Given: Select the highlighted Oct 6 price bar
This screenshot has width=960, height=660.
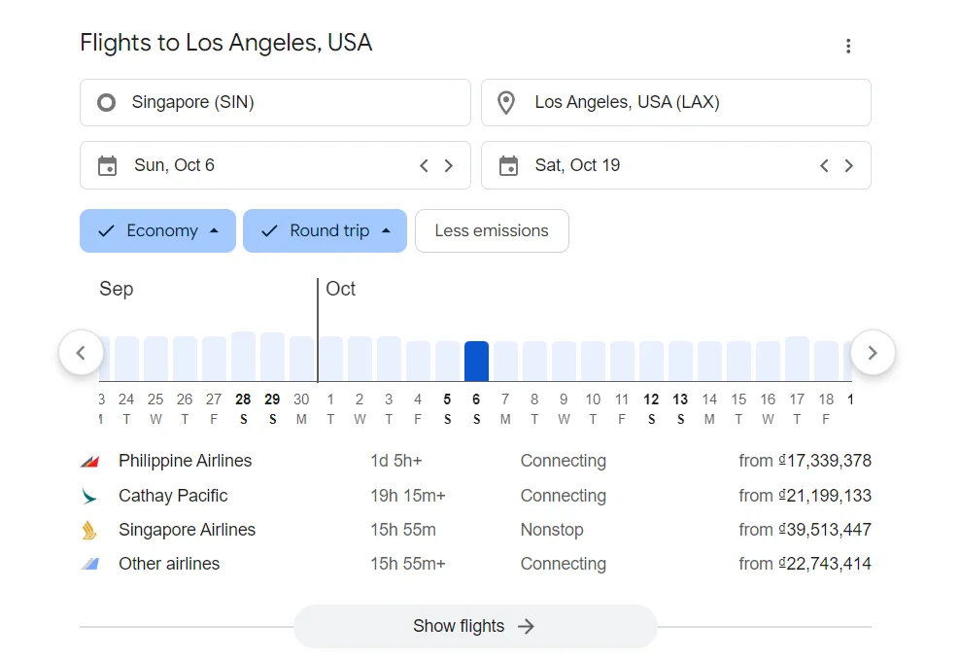Looking at the screenshot, I should (x=476, y=362).
